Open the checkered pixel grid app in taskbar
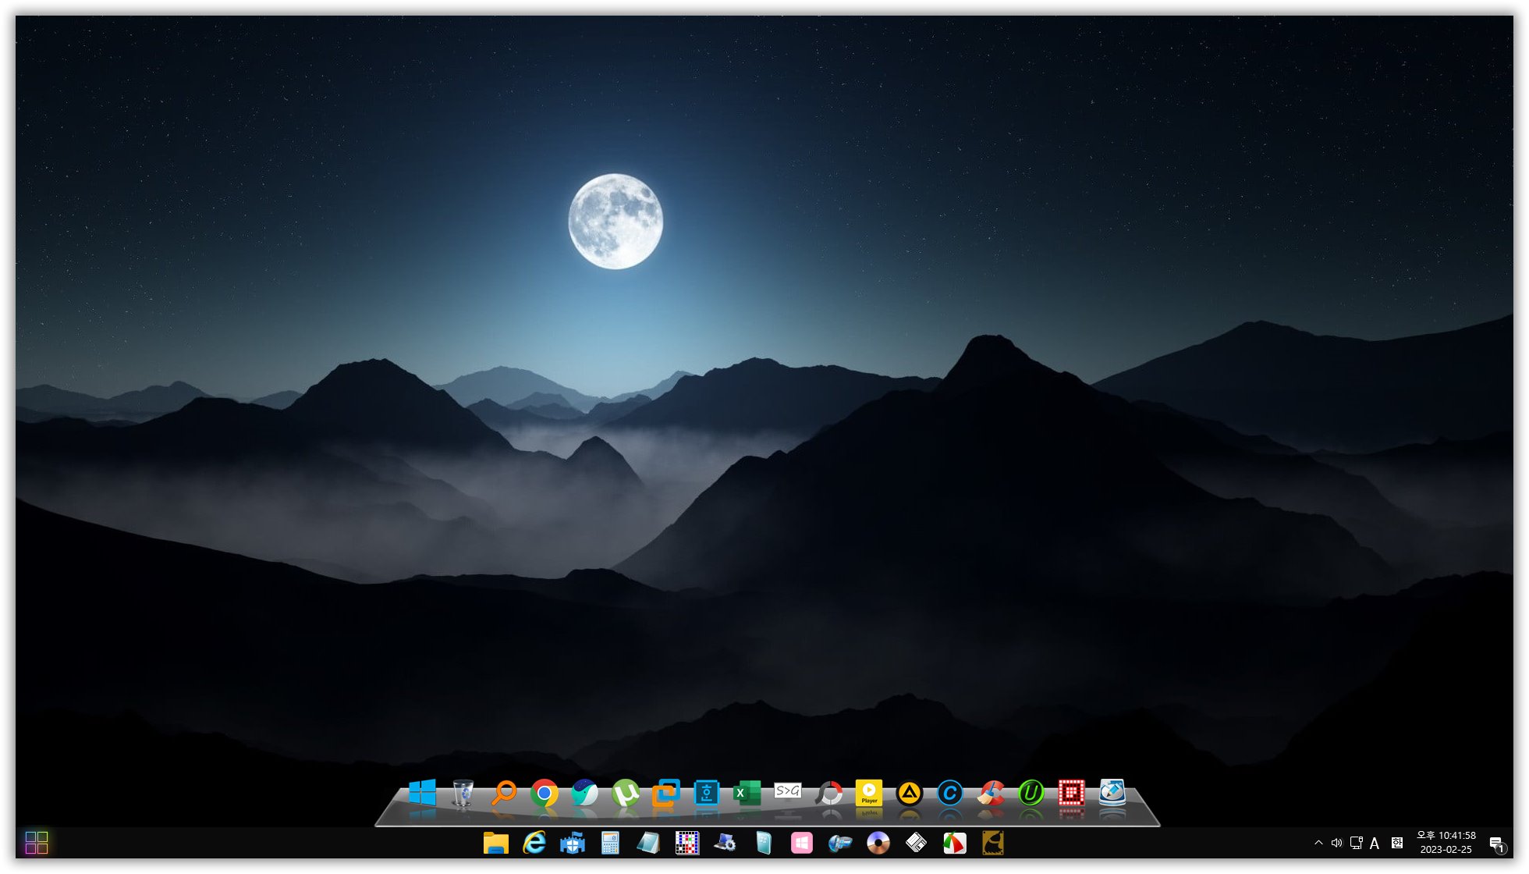This screenshot has height=874, width=1529. click(x=687, y=843)
